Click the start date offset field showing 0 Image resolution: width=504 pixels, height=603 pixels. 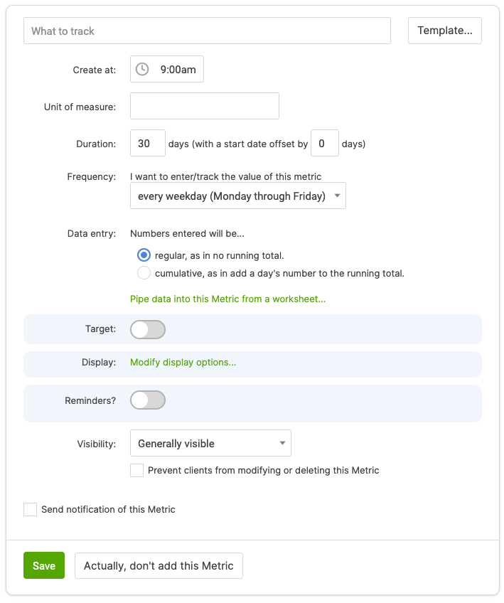(324, 143)
